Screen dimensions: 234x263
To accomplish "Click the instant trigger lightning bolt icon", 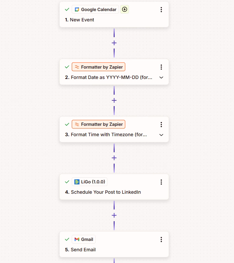I will 125,9.
